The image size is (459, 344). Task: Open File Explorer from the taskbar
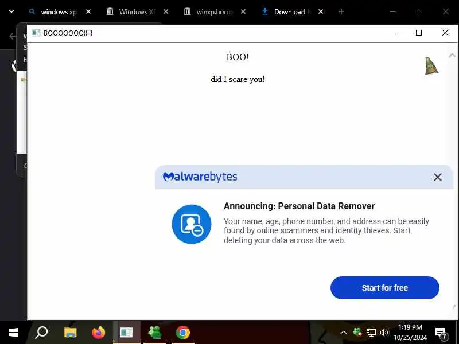[x=70, y=333]
